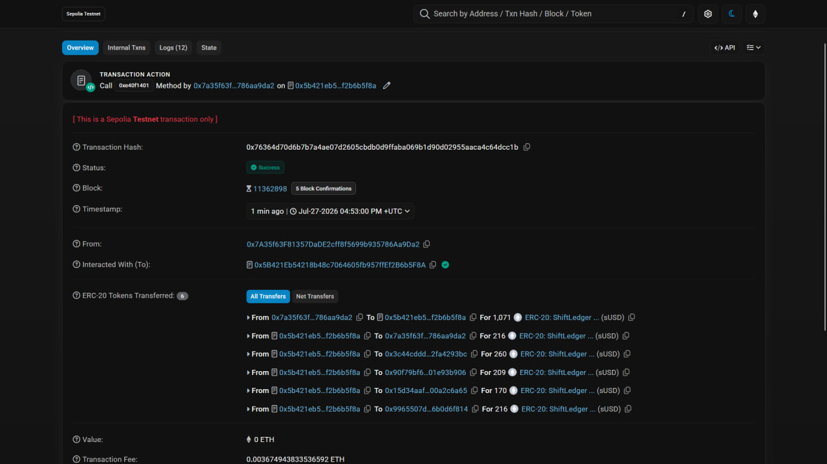Open the site settings gear icon

click(708, 14)
